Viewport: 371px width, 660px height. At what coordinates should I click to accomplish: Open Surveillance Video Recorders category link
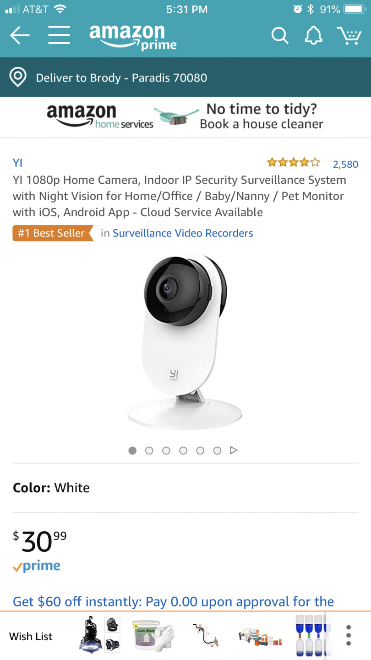[x=183, y=233]
